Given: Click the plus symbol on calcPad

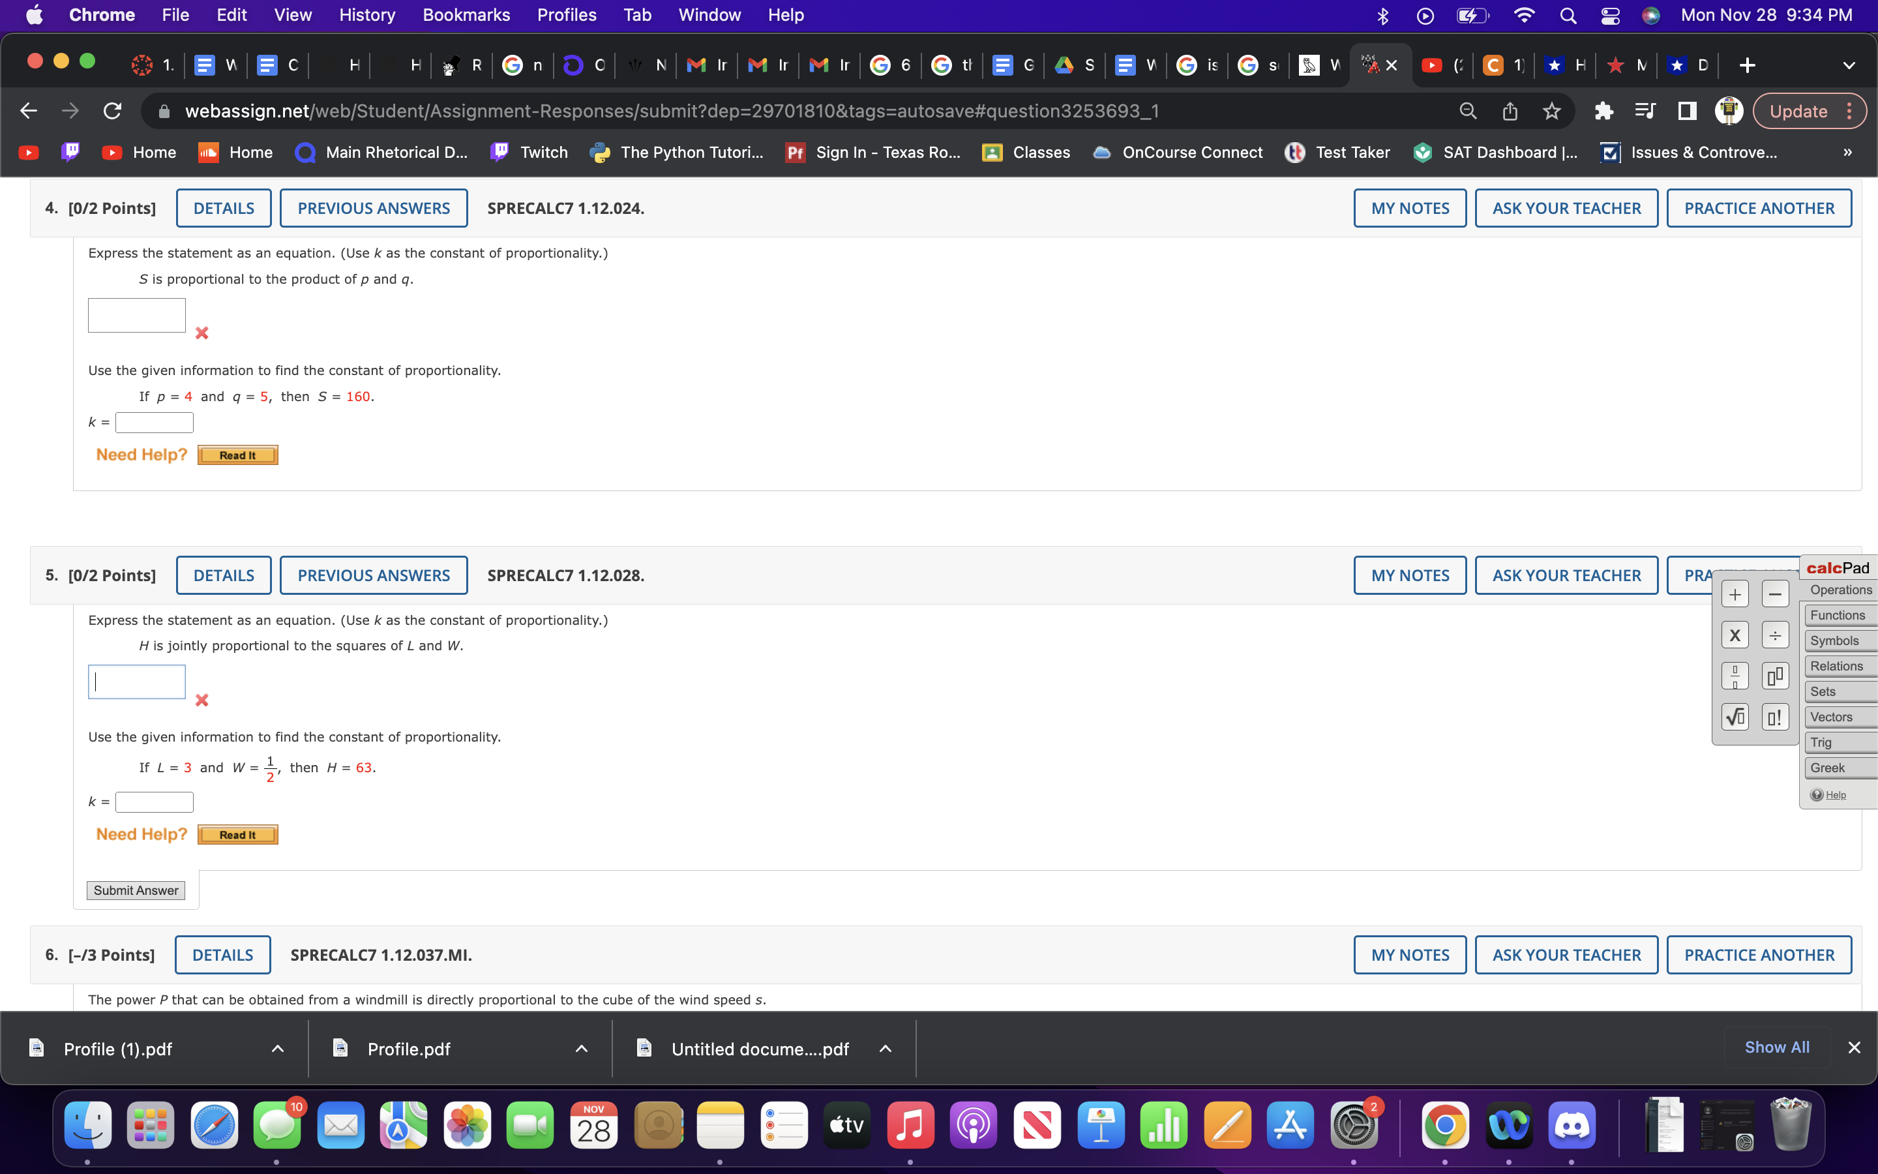Looking at the screenshot, I should (1735, 594).
